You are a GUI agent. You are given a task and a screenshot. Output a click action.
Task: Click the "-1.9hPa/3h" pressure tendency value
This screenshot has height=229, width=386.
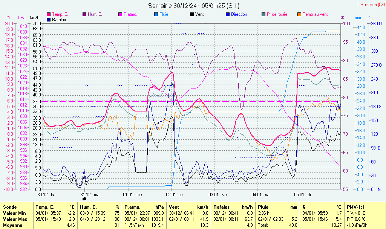(357, 225)
